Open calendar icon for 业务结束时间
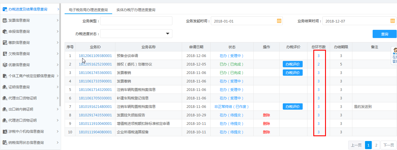 392,21
